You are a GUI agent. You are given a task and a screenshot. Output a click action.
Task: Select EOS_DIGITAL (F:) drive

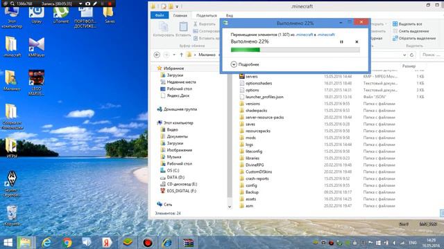point(178,191)
